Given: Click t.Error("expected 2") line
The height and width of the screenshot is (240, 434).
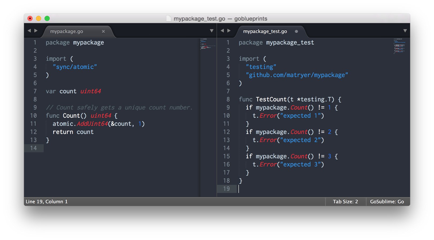Looking at the screenshot, I should 288,140.
